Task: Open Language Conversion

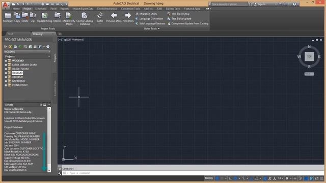Action: click(x=149, y=19)
